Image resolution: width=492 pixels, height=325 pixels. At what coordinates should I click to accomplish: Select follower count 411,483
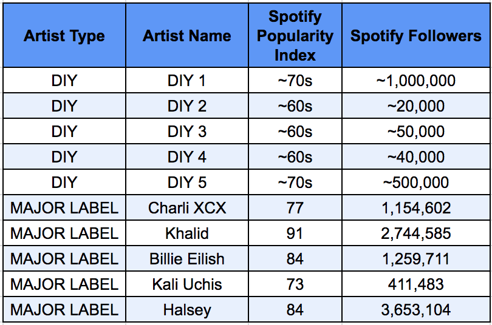tap(415, 284)
